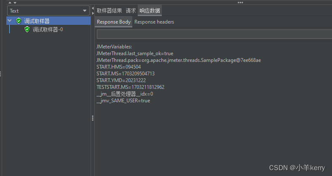Click the __jmv_SAME_USER=true line
Screen dimensions: 332x176
[123, 101]
